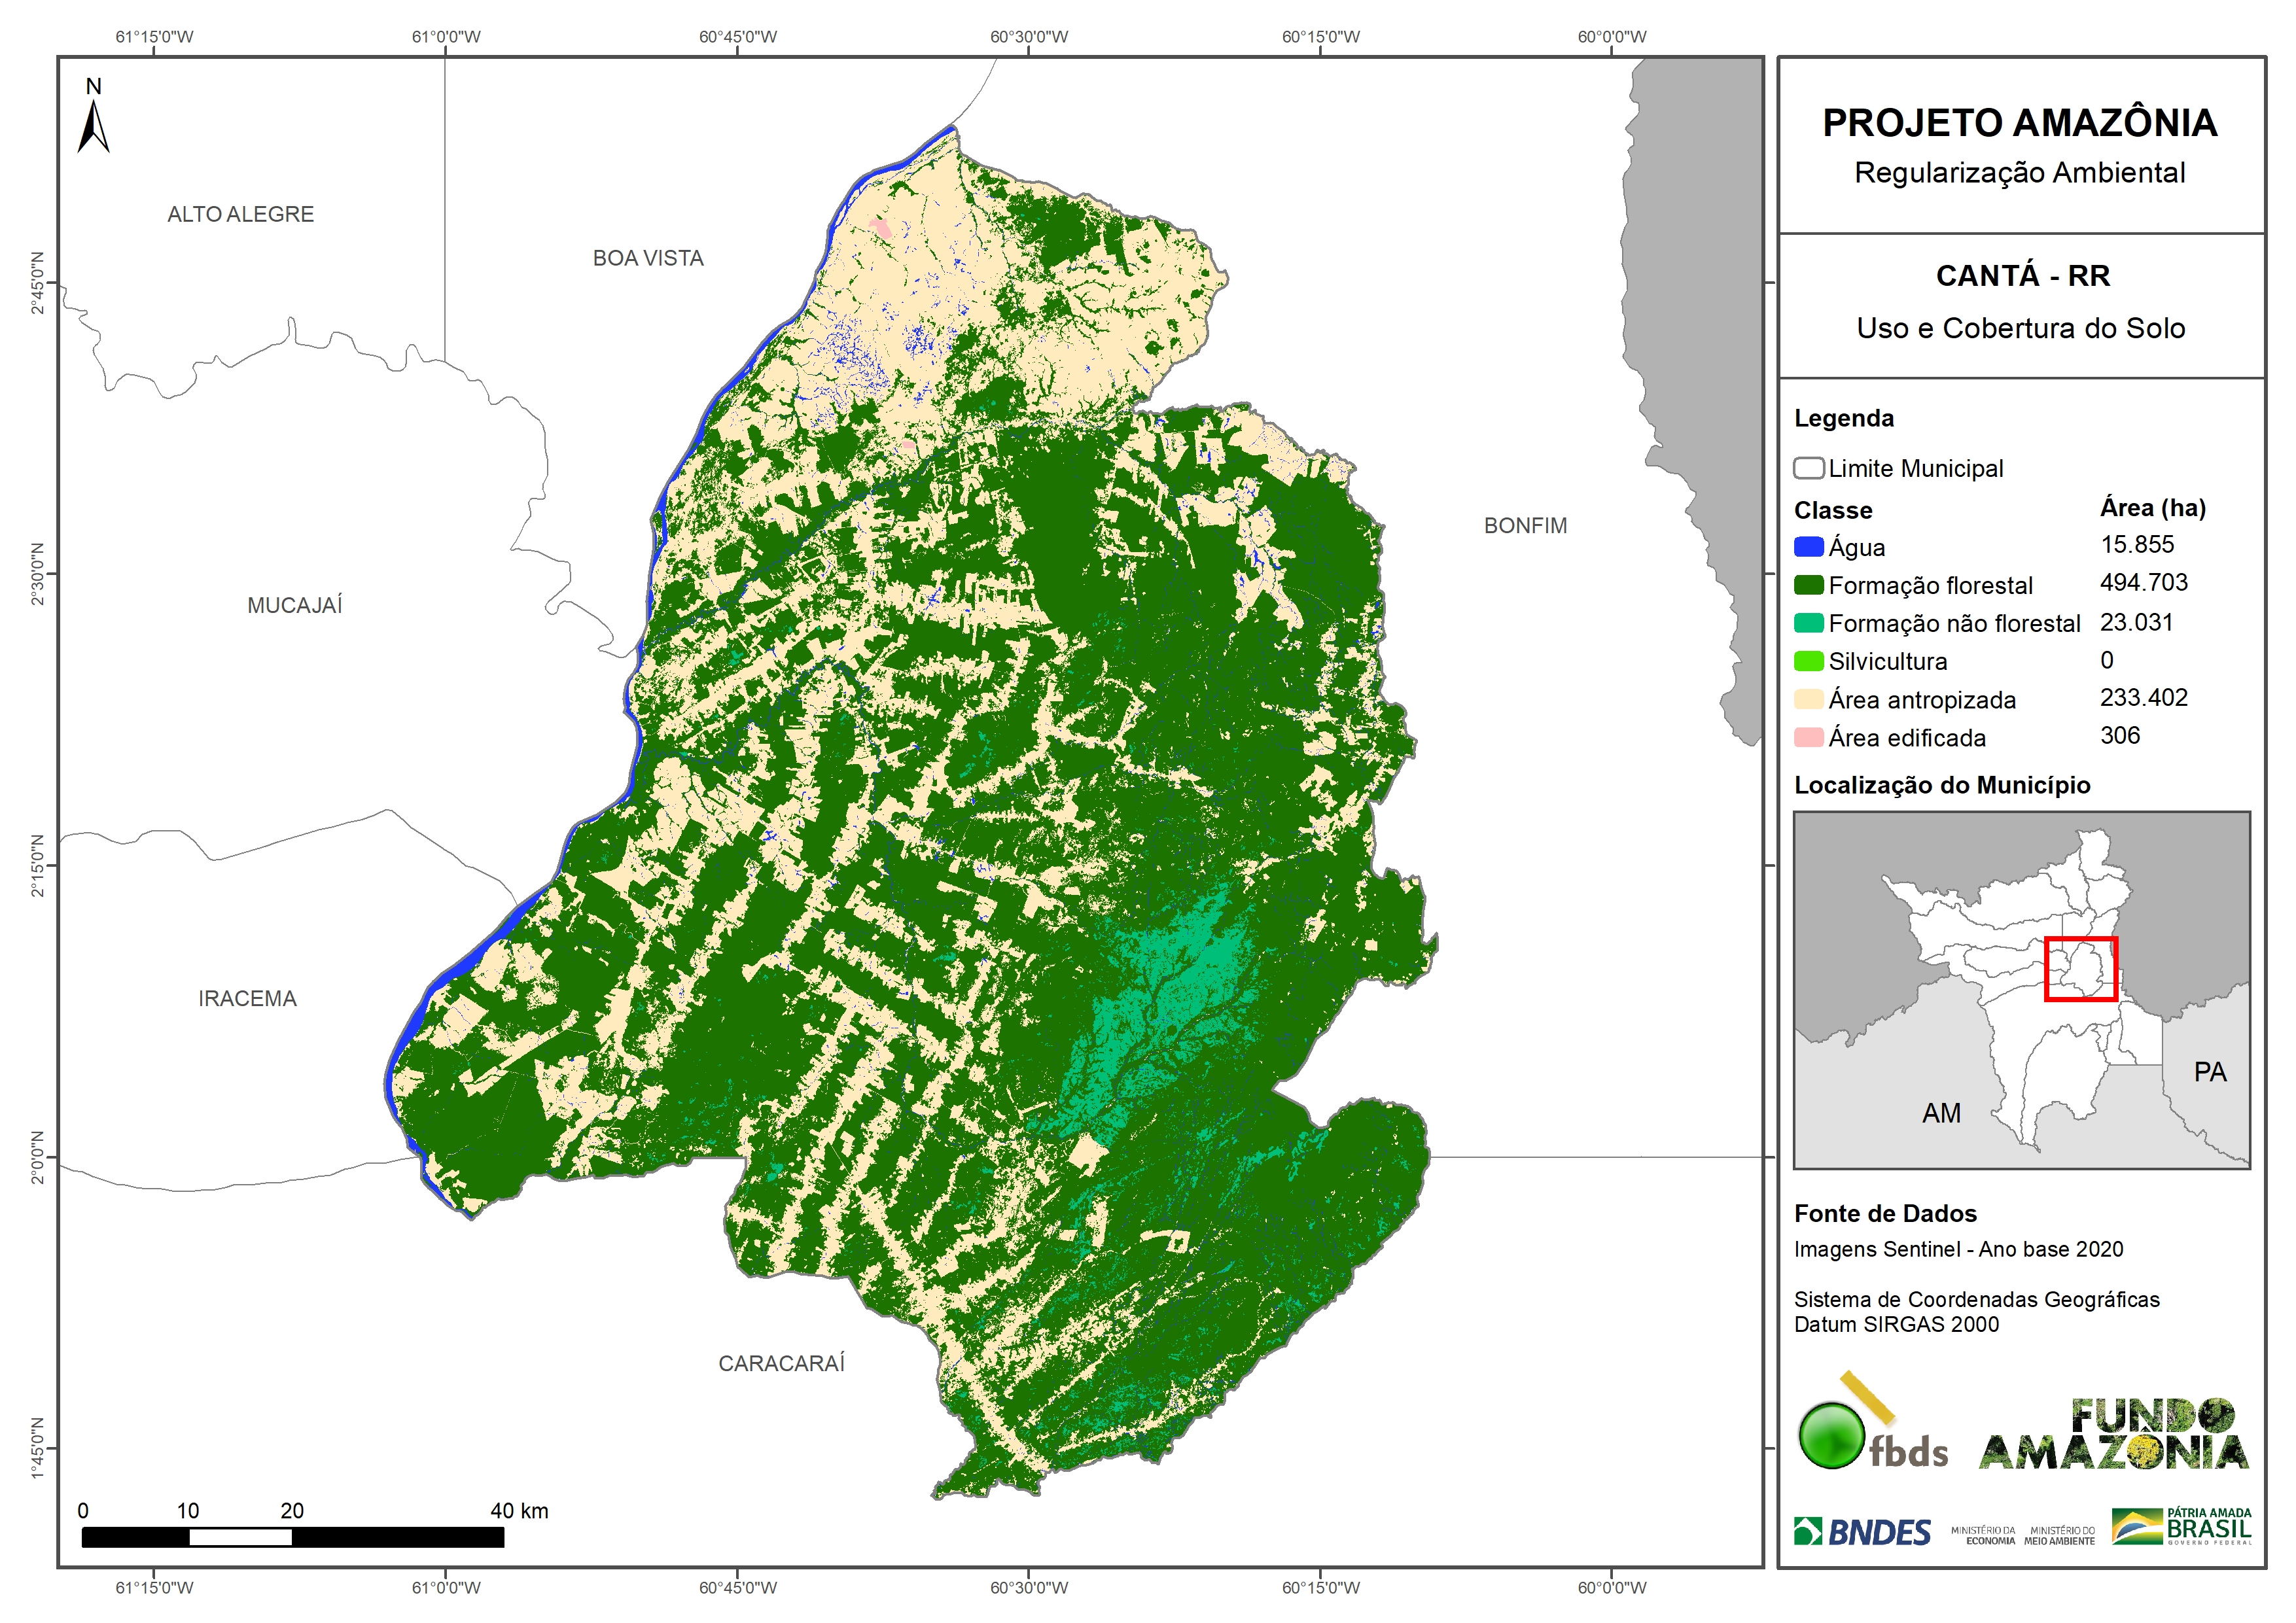Click the teal Formação não florestal swatch

pyautogui.click(x=1808, y=623)
